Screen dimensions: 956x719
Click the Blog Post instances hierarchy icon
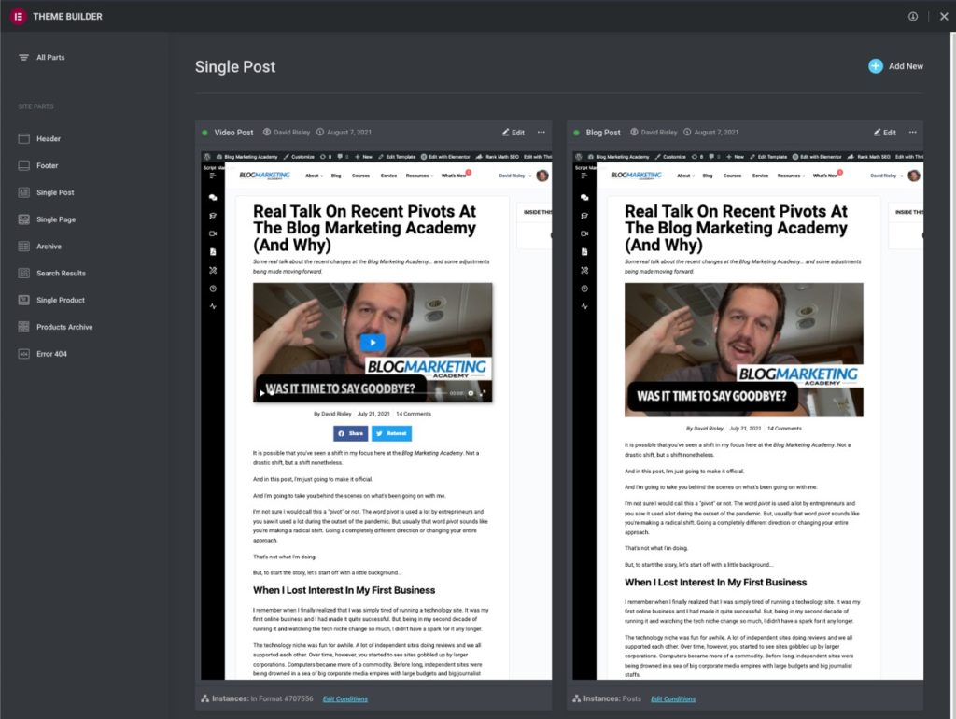(x=577, y=698)
